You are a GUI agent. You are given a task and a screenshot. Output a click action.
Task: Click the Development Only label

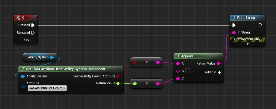247,39
